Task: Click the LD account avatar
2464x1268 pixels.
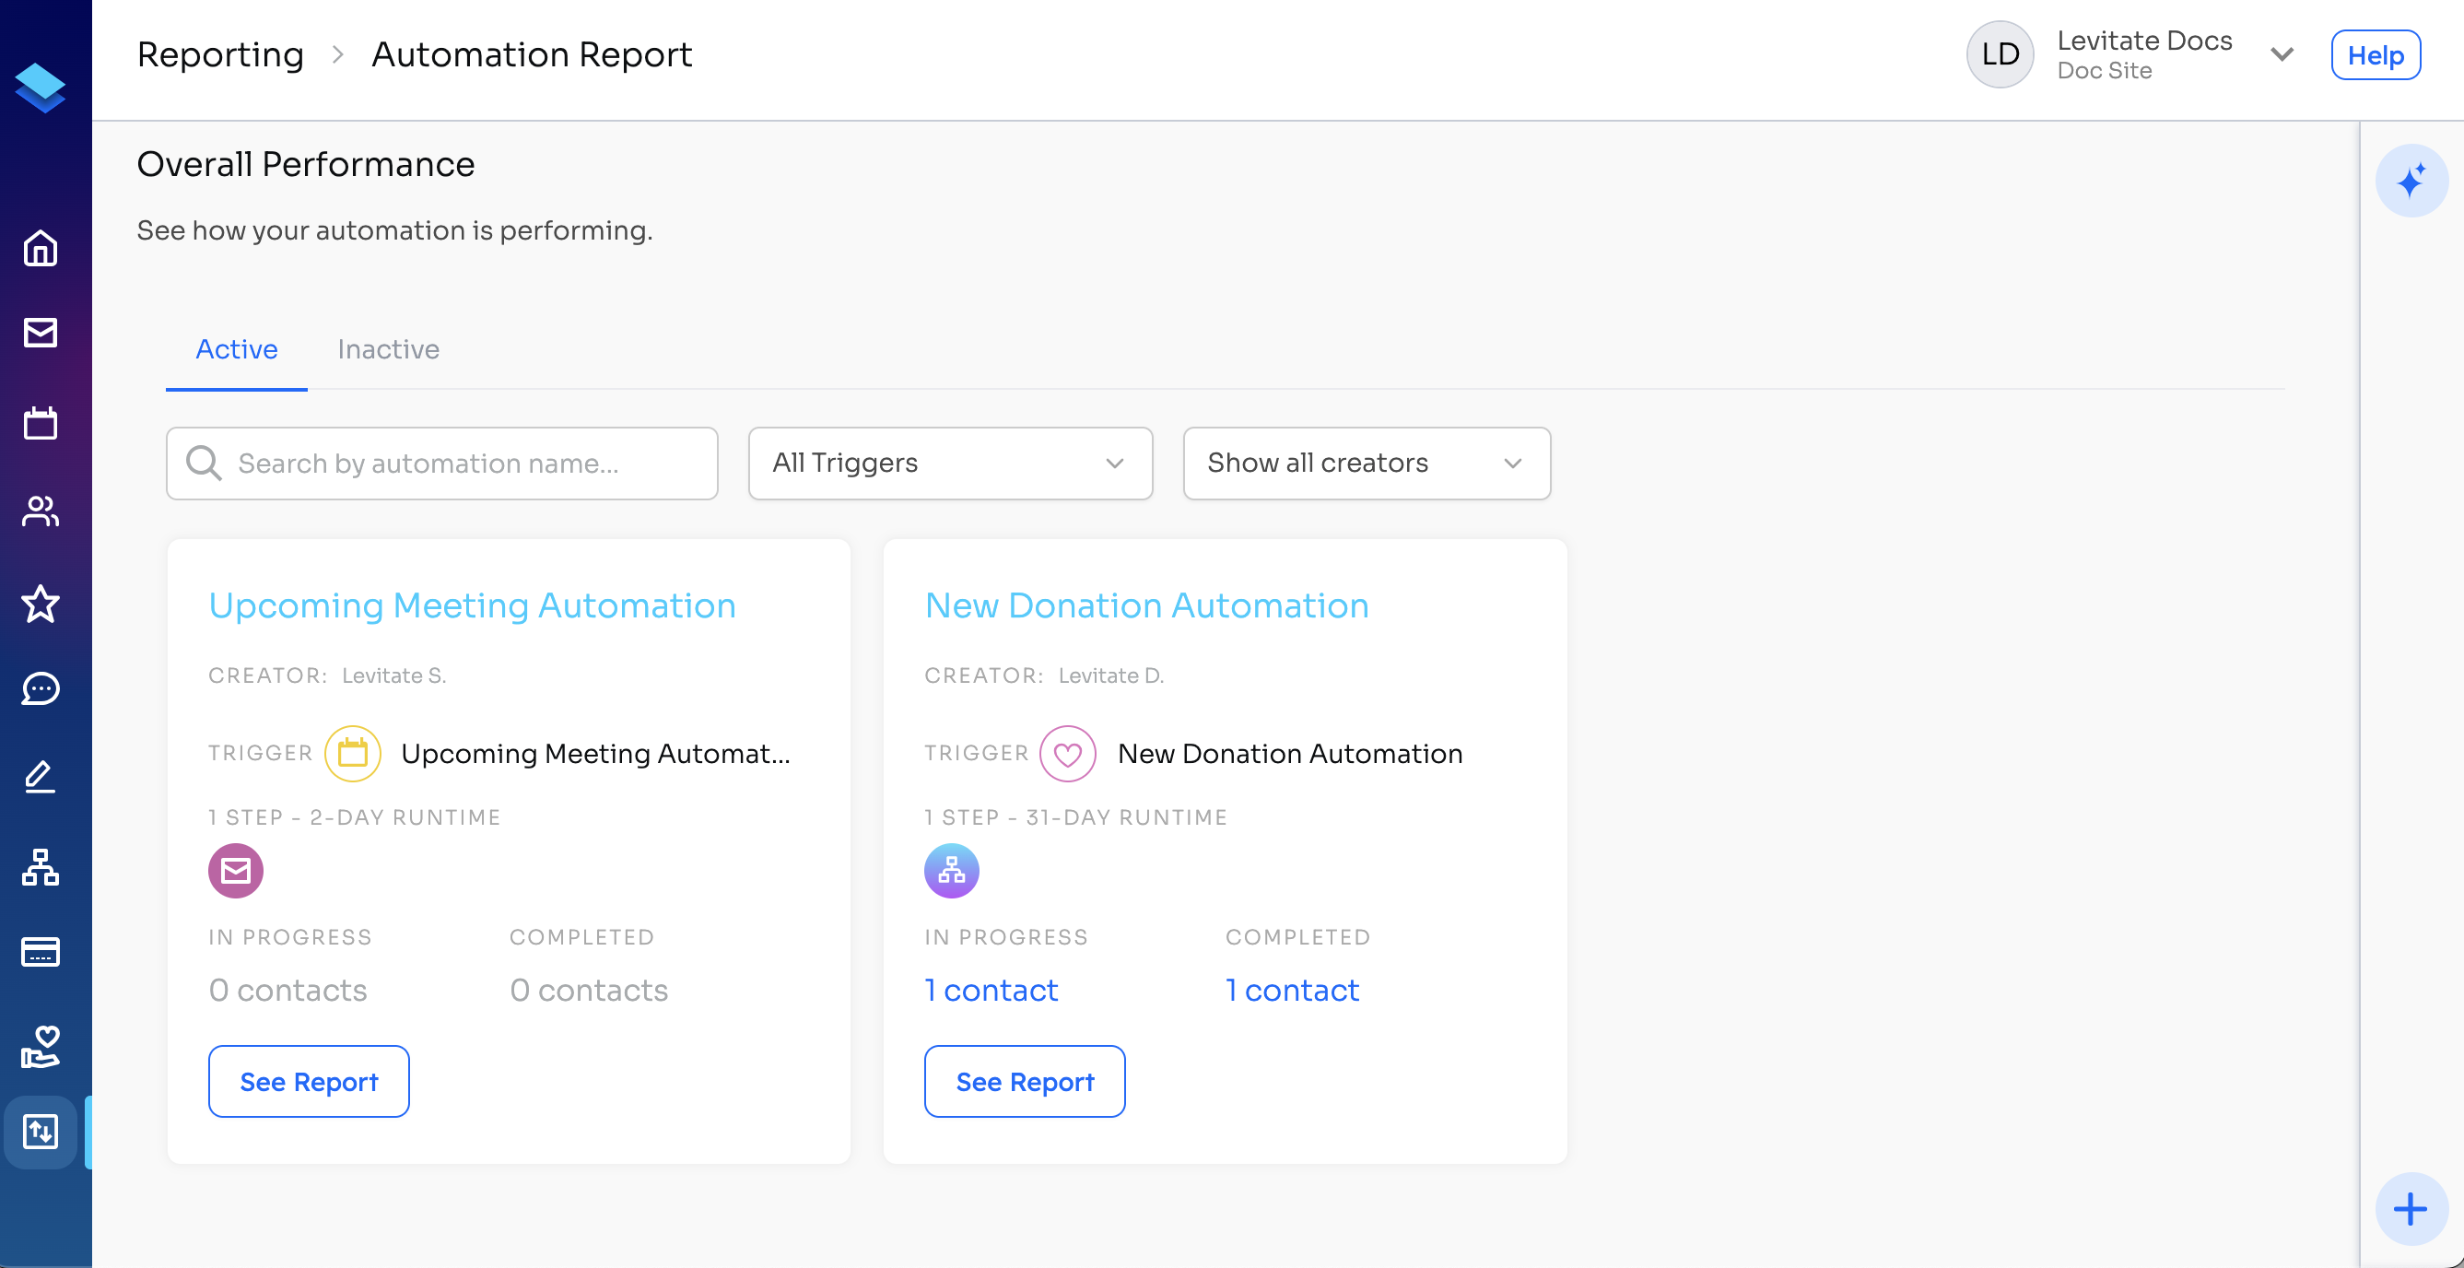Action: coord(2000,54)
